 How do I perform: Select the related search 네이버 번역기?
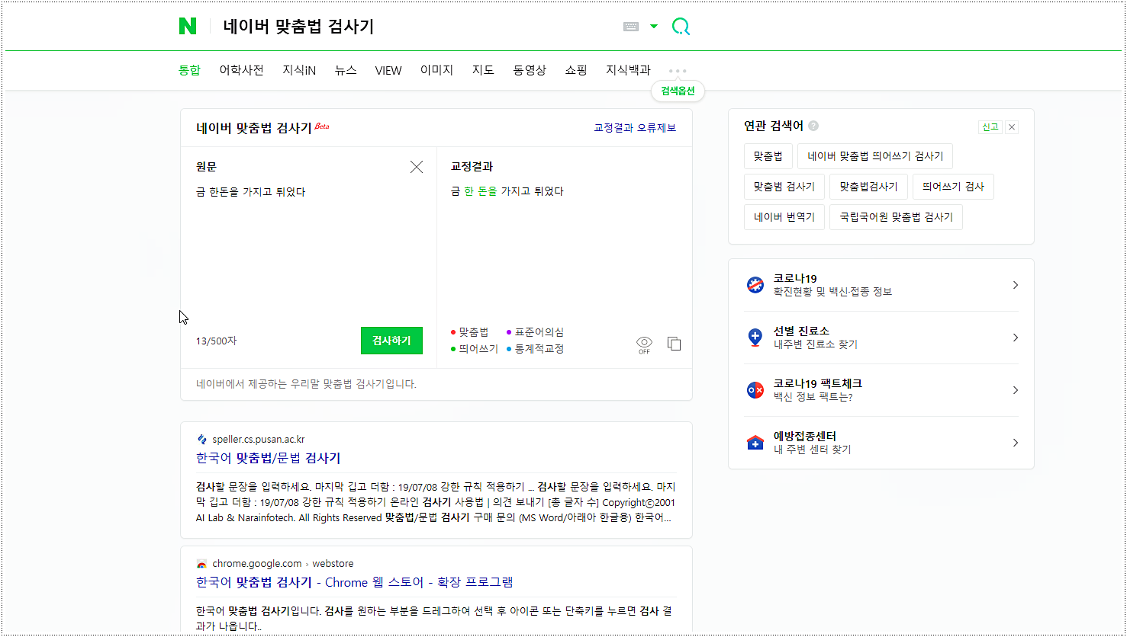[x=784, y=217]
